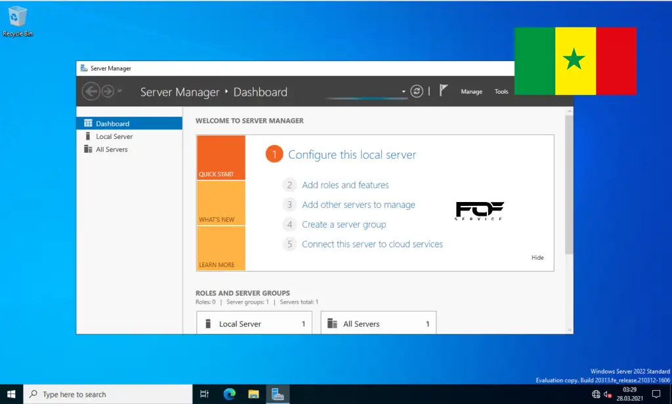Open the Add roles and features wizard
The width and height of the screenshot is (672, 404).
[346, 185]
